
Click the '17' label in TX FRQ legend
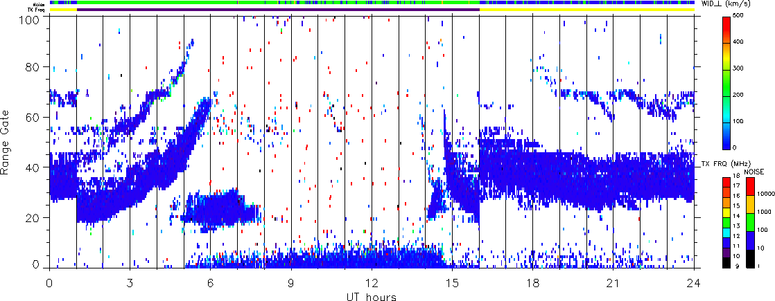[x=736, y=186]
